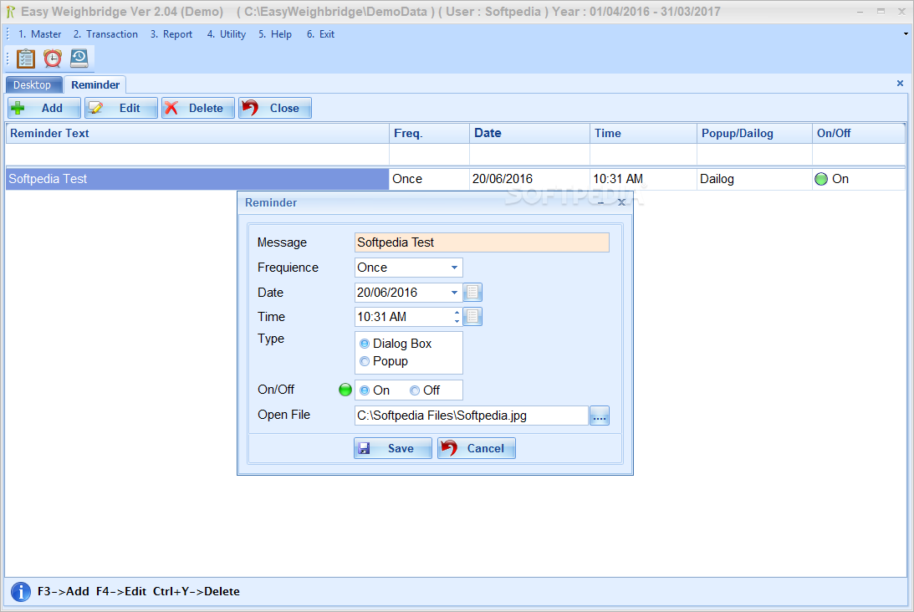The width and height of the screenshot is (914, 612).
Task: Open the Date dropdown calendar
Action: pos(454,293)
